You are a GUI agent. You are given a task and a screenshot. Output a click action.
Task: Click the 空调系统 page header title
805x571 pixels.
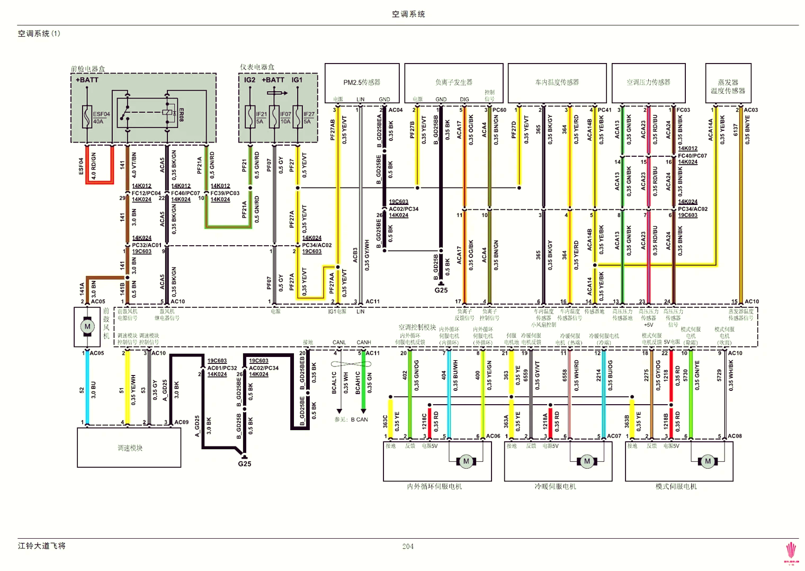(x=408, y=14)
